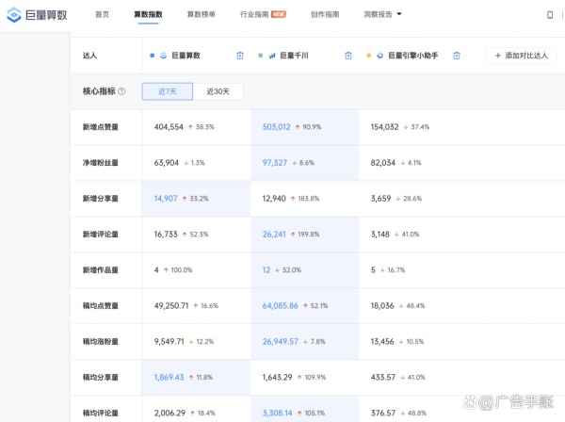Screen dimensions: 565x422
Task: Delete 巨量千川 from comparison
Action: coord(348,56)
